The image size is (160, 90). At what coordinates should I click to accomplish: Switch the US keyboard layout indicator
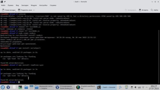click(139, 87)
